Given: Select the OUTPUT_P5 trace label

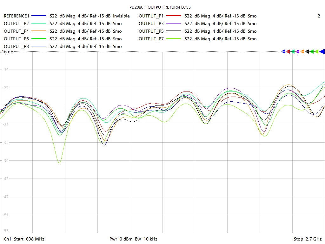Looking at the screenshot, I should [x=151, y=31].
